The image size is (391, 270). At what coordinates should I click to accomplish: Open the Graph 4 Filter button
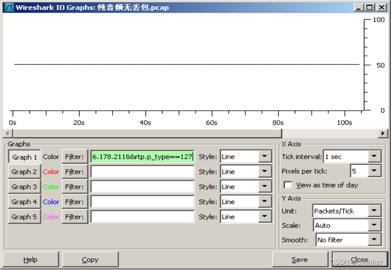click(74, 201)
